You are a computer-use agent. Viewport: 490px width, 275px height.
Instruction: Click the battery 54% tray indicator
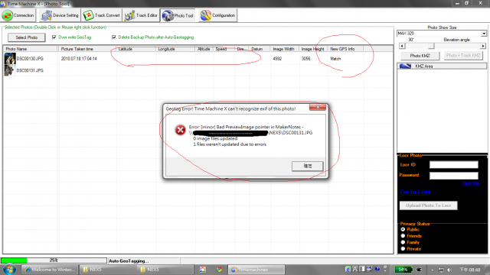[x=403, y=270]
